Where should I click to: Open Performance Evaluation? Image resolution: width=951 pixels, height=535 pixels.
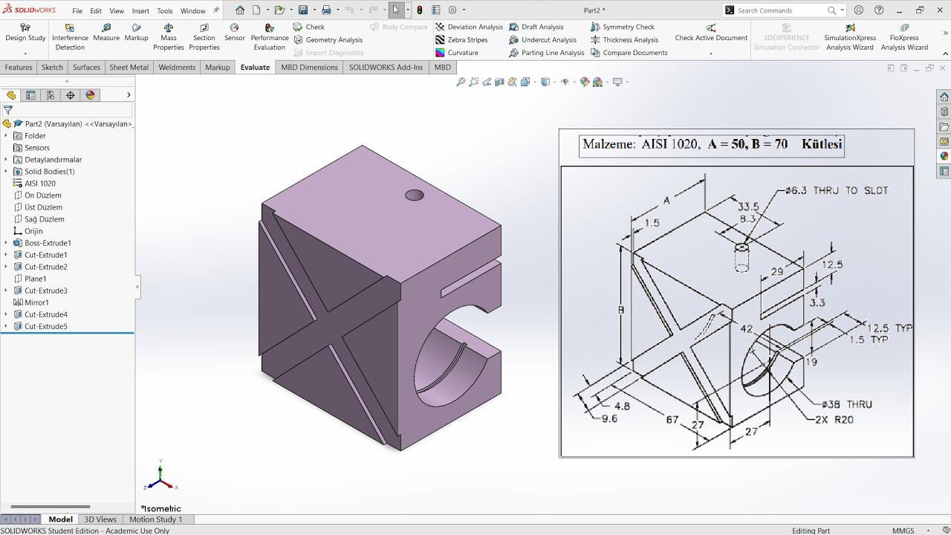(270, 37)
